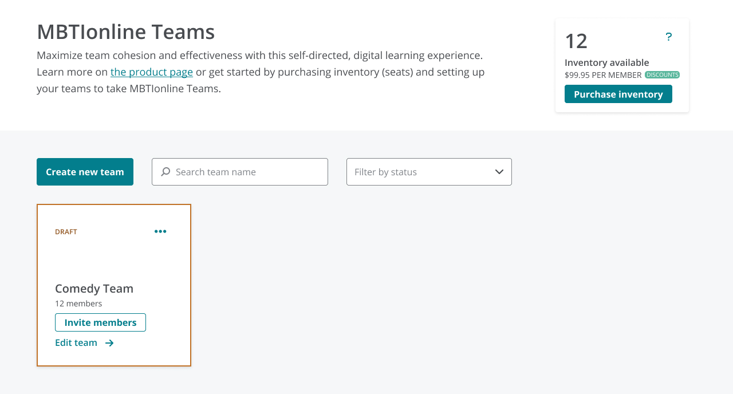Image resolution: width=733 pixels, height=394 pixels.
Task: Click Purchase inventory button
Action: coord(618,94)
